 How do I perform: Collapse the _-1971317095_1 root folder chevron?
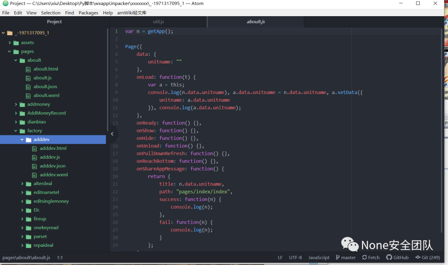(x=3, y=33)
